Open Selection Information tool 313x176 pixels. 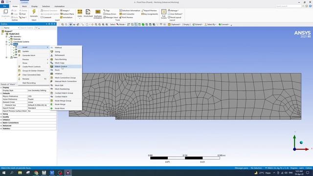130,10
